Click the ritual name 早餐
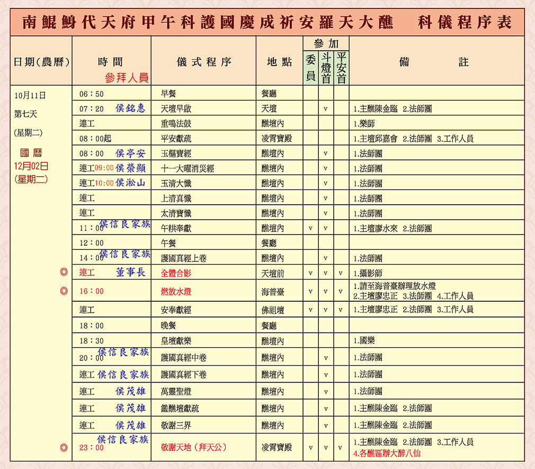 point(168,94)
